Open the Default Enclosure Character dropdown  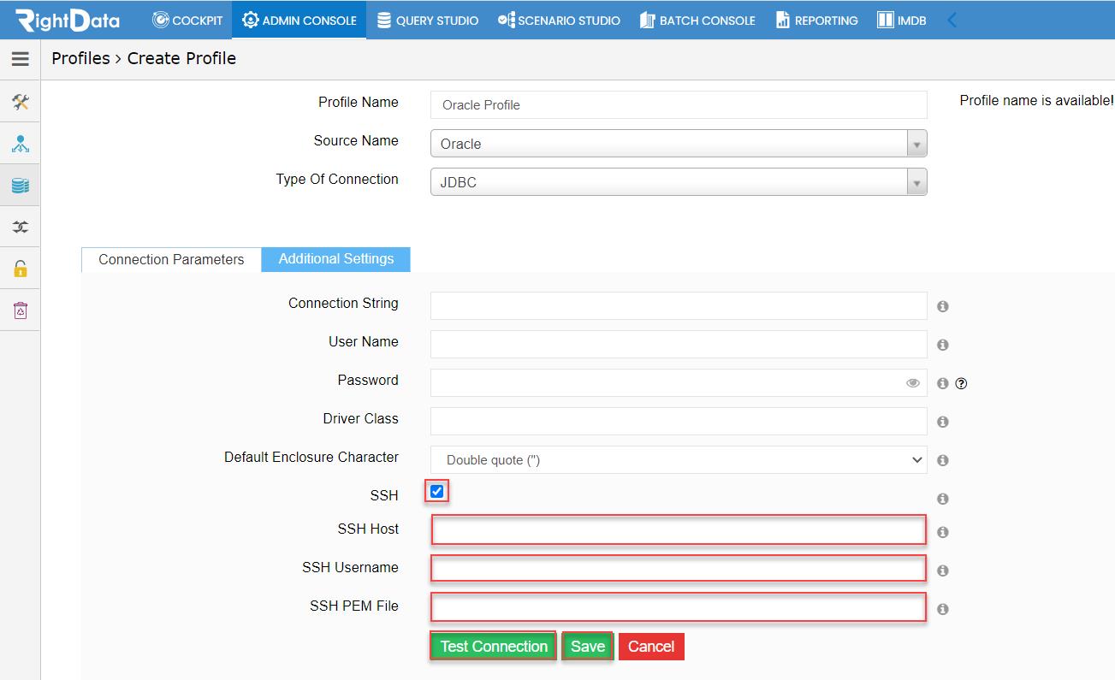click(679, 460)
